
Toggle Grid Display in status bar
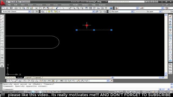pos(29,92)
